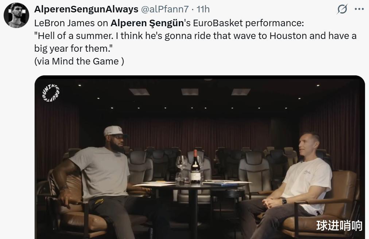Click the bold Alperen Şengün text
The height and width of the screenshot is (239, 369).
point(147,23)
